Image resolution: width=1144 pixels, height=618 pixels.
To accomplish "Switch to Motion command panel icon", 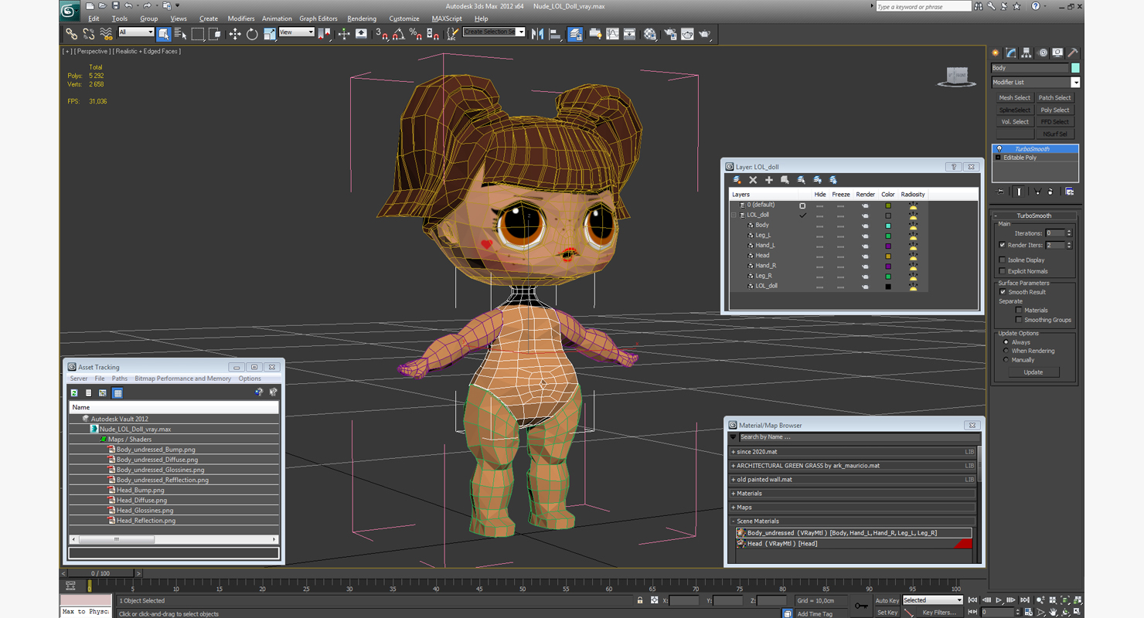I will (1043, 53).
